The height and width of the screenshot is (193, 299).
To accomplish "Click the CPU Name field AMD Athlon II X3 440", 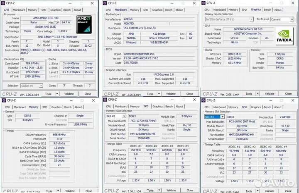I will 46,18.
